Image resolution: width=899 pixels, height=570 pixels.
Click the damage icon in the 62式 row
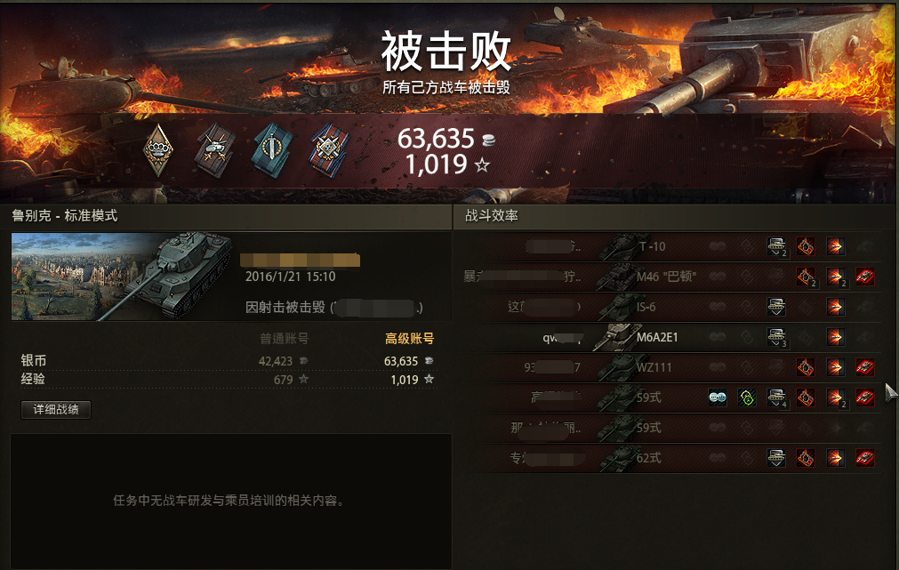[835, 458]
